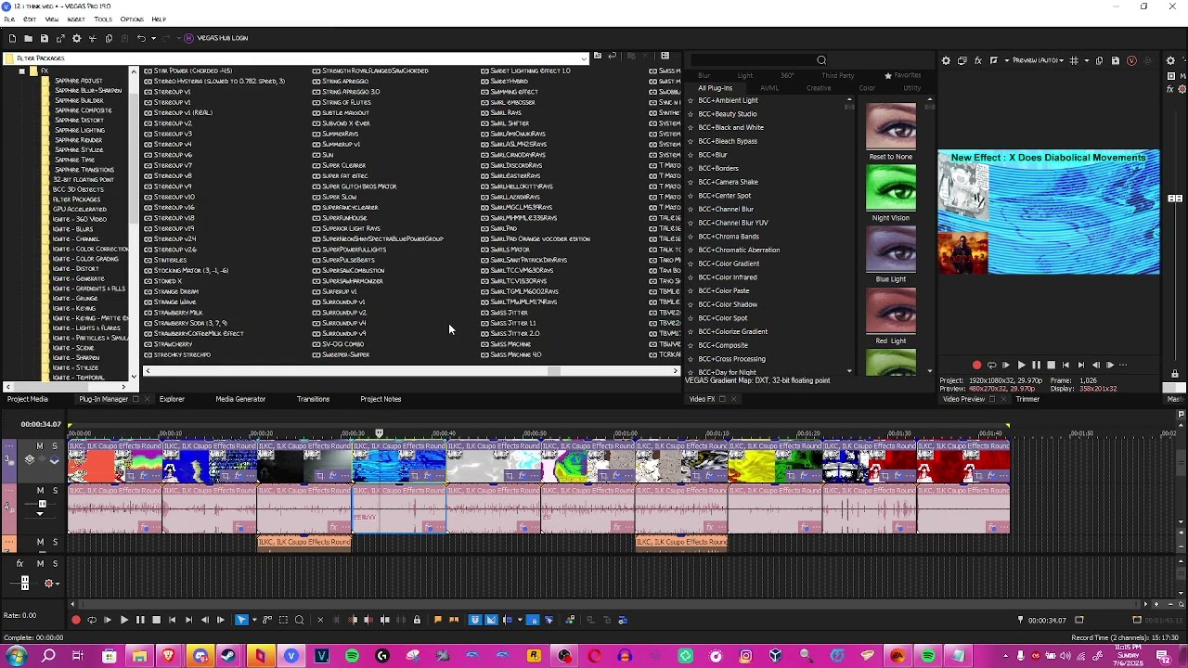Switch to the Media Generator tab
Viewport: 1188px width, 668px height.
coord(240,399)
